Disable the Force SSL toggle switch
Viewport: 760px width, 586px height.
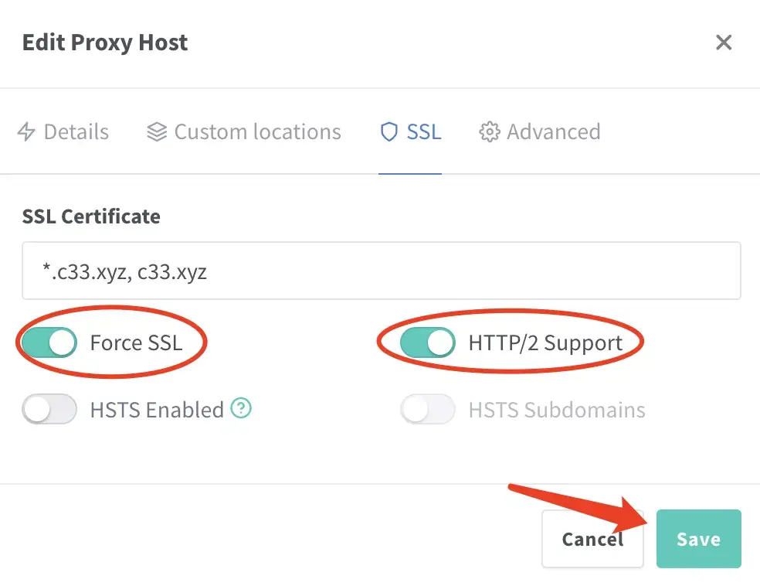coord(49,342)
